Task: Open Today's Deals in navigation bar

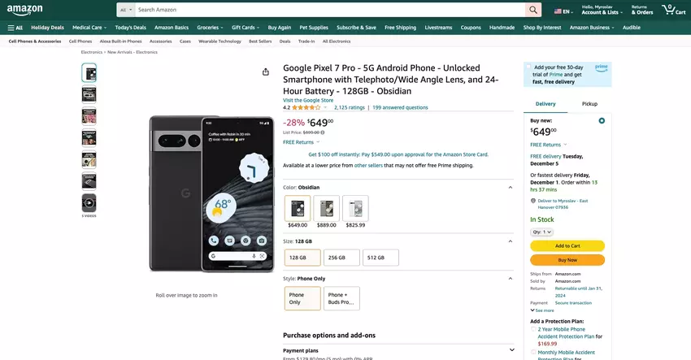Action: [130, 27]
